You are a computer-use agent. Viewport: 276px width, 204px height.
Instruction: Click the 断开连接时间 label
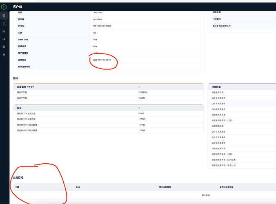click(24, 67)
